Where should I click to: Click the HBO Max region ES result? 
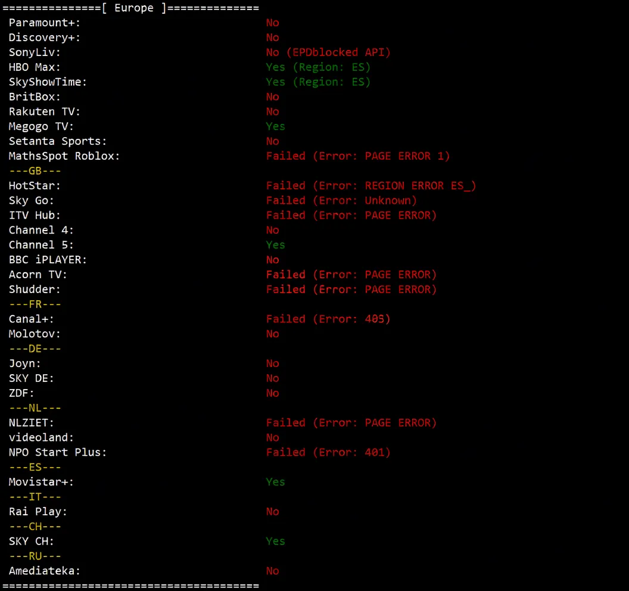pyautogui.click(x=318, y=67)
